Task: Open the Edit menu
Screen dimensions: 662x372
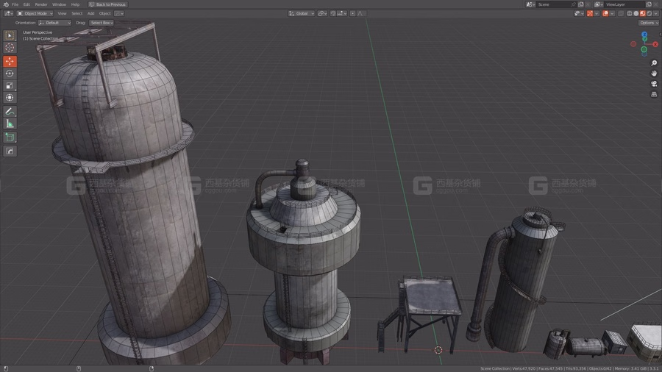Action: pyautogui.click(x=26, y=4)
